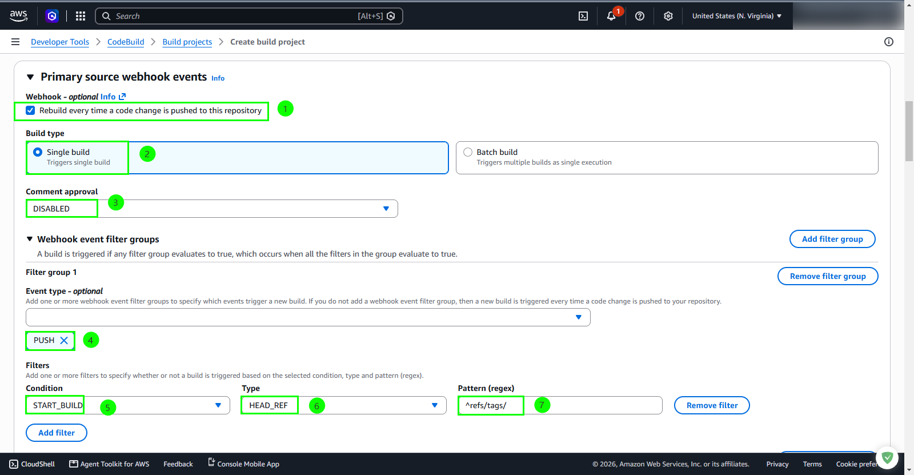
Task: Open the Type HEAD_REF dropdown
Action: pos(344,405)
